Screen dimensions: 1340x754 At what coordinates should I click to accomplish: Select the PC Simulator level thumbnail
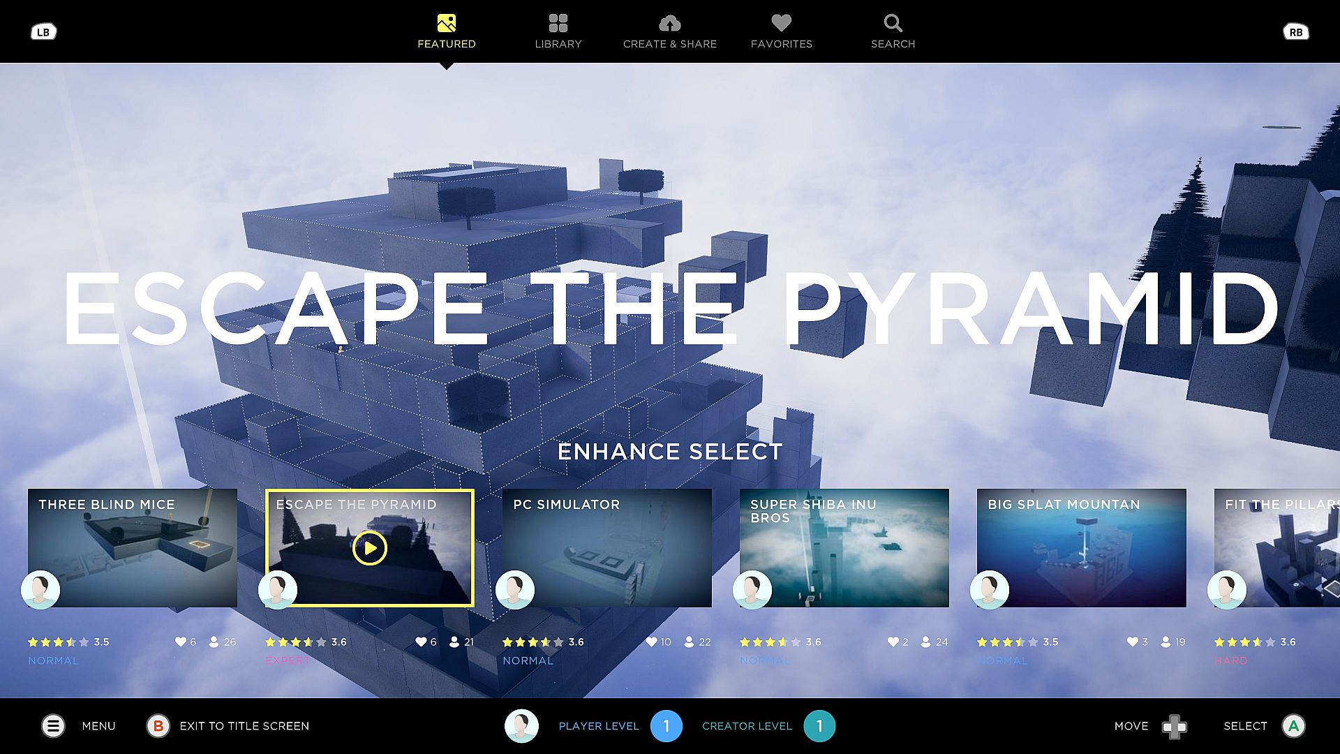pyautogui.click(x=607, y=548)
